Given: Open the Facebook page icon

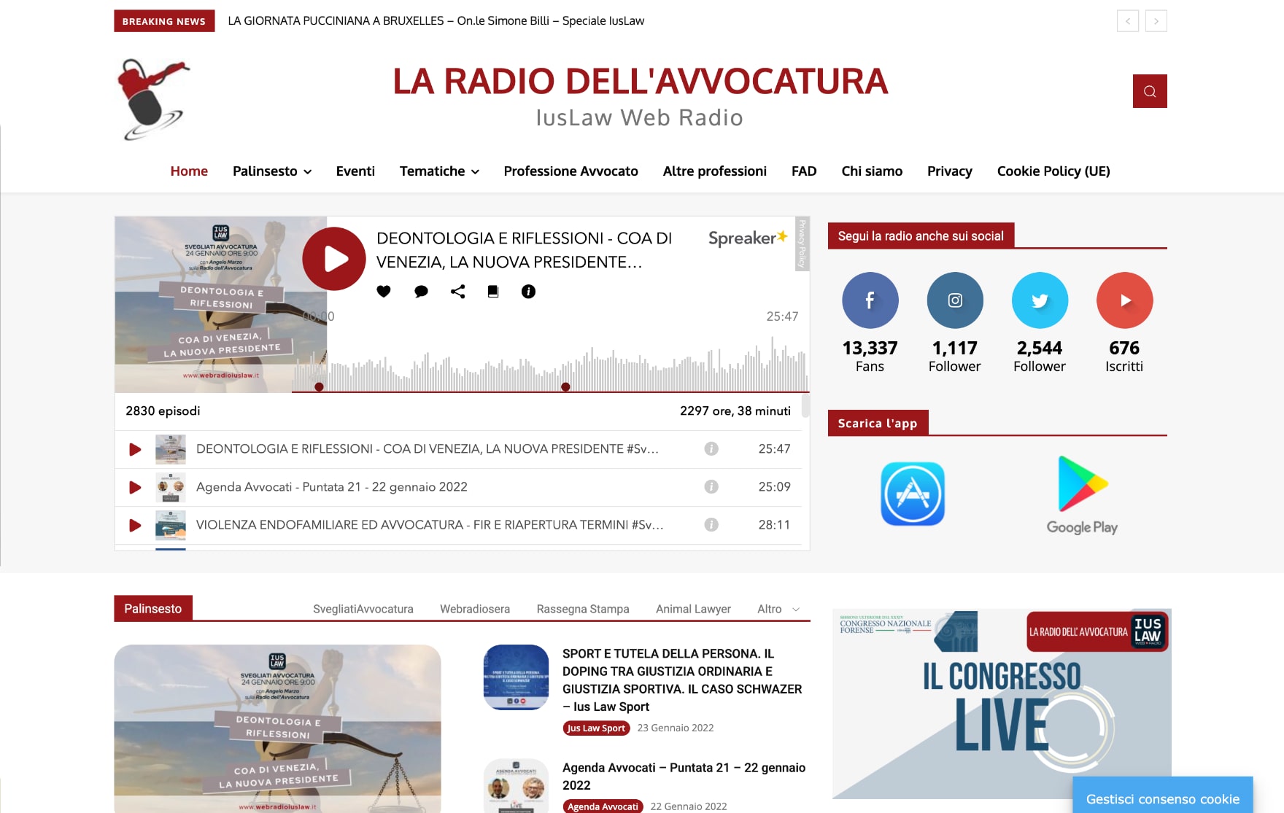Looking at the screenshot, I should pyautogui.click(x=870, y=300).
